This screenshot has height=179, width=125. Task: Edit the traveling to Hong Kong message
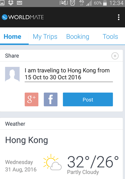[x=69, y=74]
